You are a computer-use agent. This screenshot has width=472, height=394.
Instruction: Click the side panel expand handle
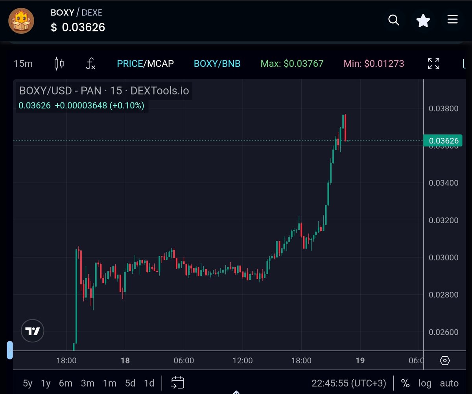10,350
